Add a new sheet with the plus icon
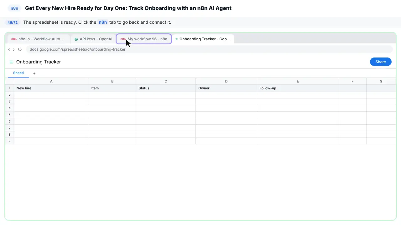The width and height of the screenshot is (401, 225). pos(34,73)
